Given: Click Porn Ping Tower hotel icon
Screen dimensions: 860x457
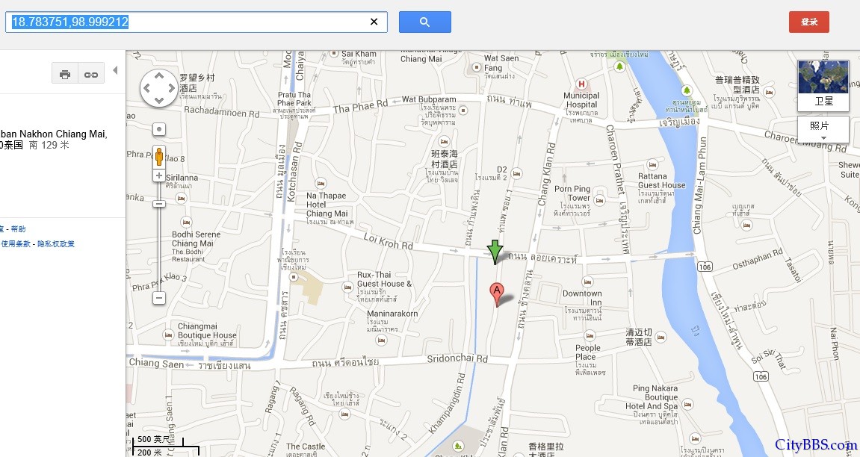Looking at the screenshot, I should (599, 201).
